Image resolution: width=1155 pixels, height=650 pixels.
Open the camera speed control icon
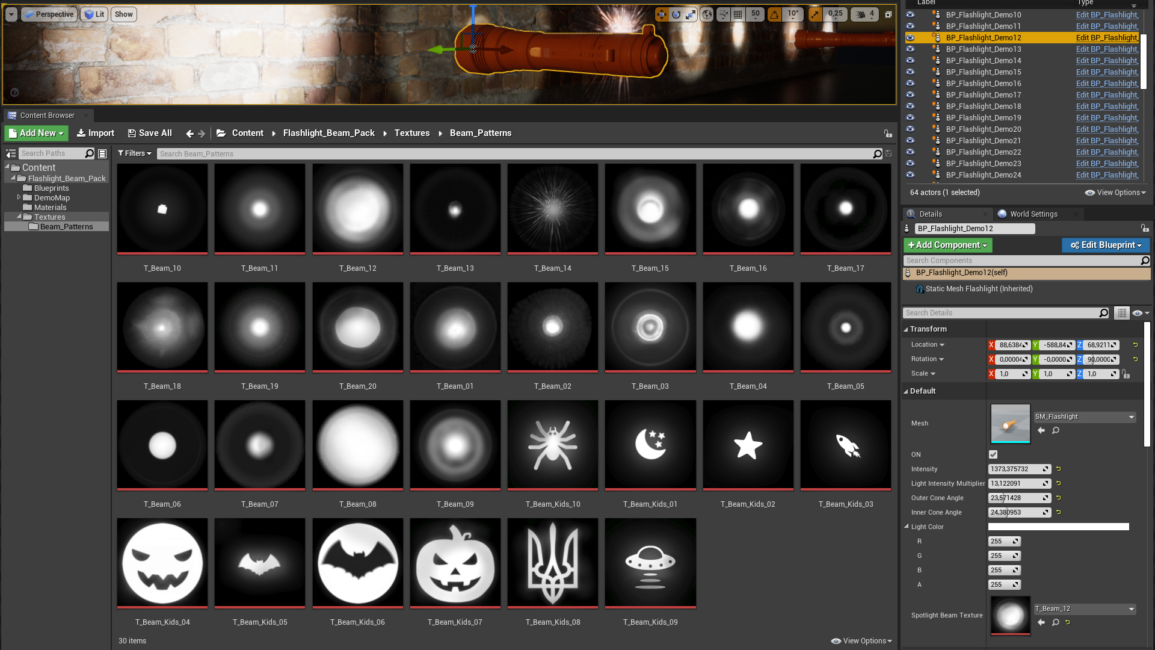pyautogui.click(x=860, y=14)
